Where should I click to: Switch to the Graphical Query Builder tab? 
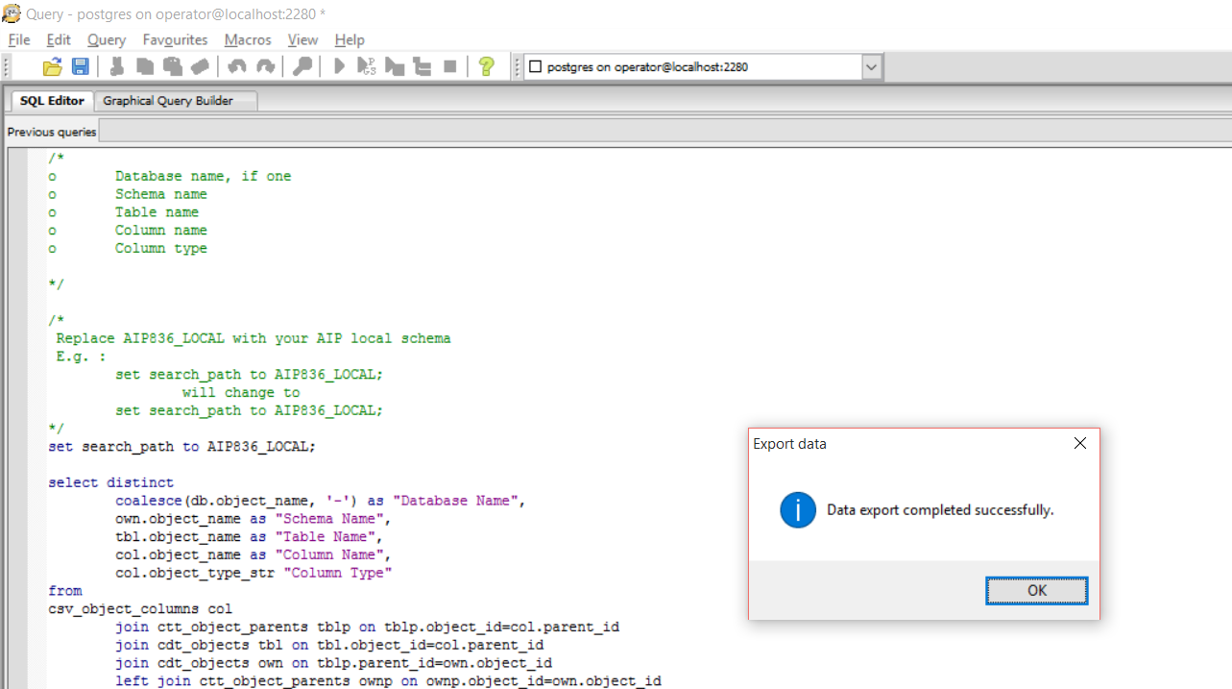[168, 101]
